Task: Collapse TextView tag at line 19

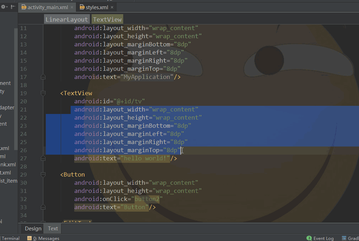Action: pyautogui.click(x=43, y=93)
